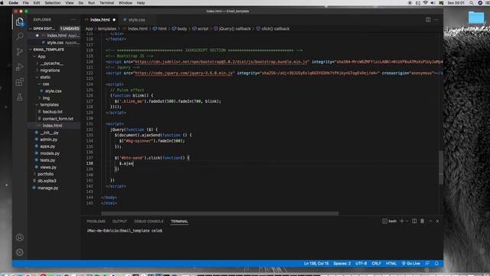Split the editor to the right
The width and height of the screenshot is (490, 276).
428,20
